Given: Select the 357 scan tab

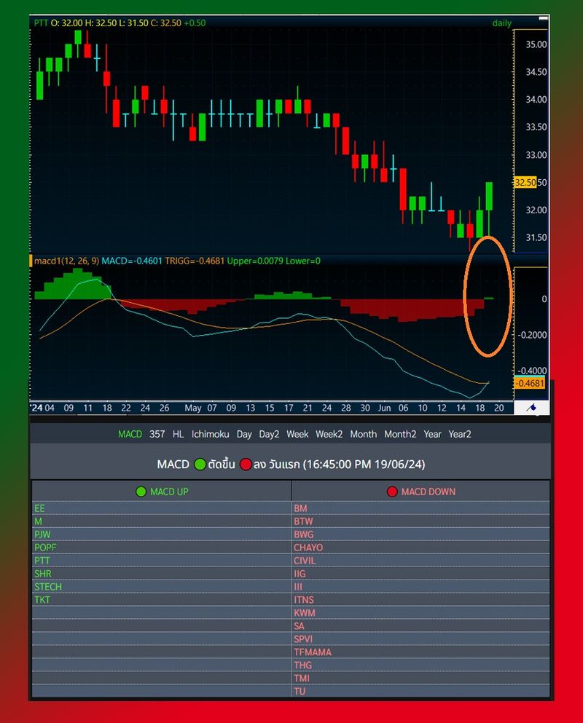Looking at the screenshot, I should coord(156,434).
